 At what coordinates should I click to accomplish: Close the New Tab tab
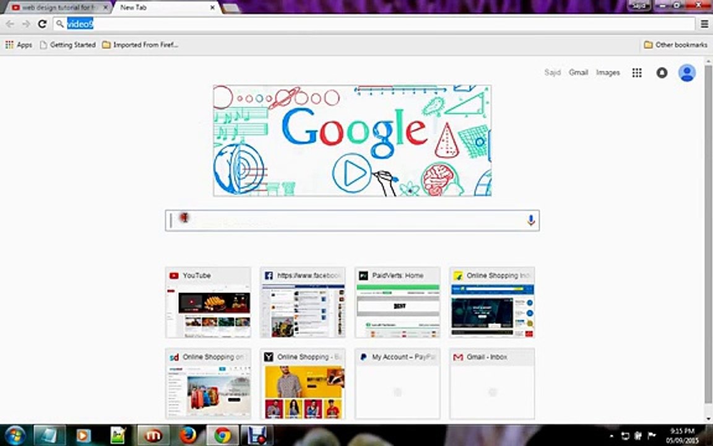click(212, 7)
